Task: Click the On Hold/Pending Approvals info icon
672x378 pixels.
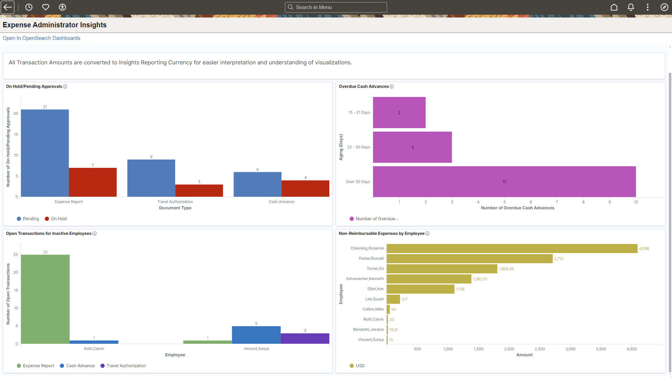Action: [x=65, y=86]
